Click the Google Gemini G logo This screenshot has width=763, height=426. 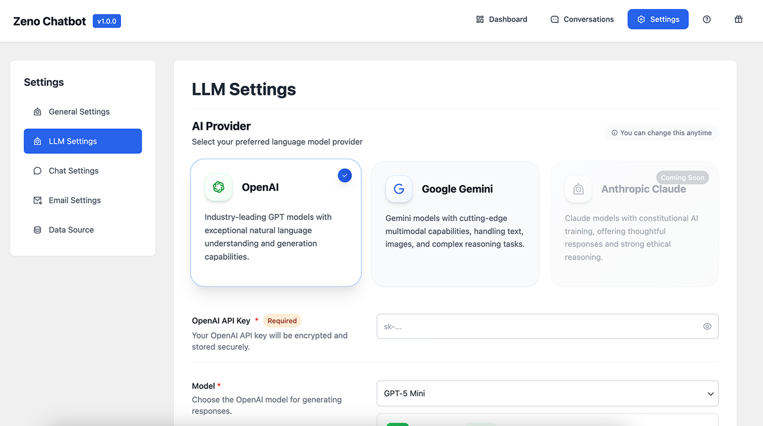399,189
